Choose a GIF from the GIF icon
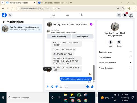Image resolution: width=137 pixels, height=103 pixels. coord(61,87)
